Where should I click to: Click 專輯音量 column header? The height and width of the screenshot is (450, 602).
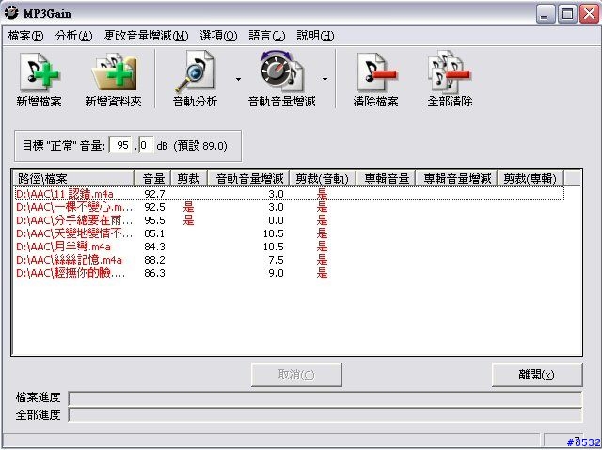[x=386, y=179]
